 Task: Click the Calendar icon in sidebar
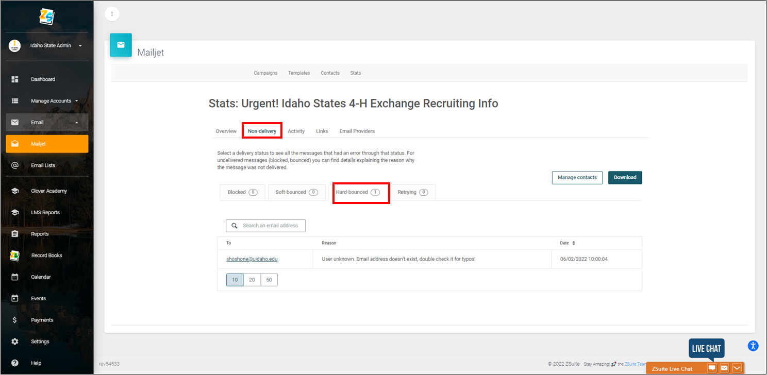click(x=15, y=277)
